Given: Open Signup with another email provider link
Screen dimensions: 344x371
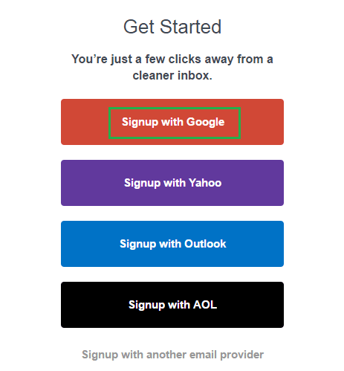Looking at the screenshot, I should (172, 355).
